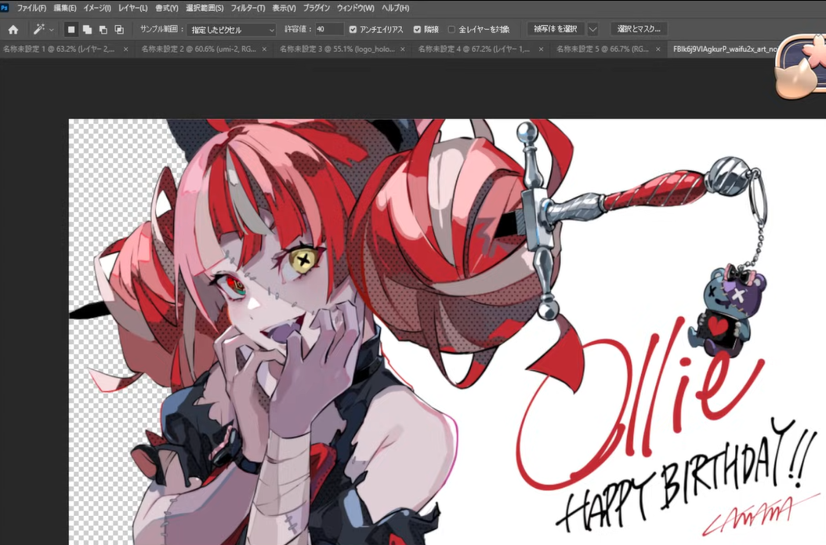Close the 名称未設定 5 tab
This screenshot has width=826, height=545.
click(658, 49)
